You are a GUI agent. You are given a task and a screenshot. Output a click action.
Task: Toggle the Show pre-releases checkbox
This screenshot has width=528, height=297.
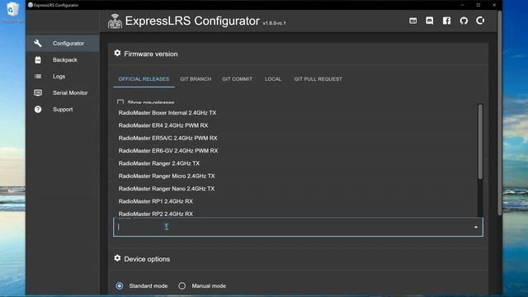click(120, 101)
